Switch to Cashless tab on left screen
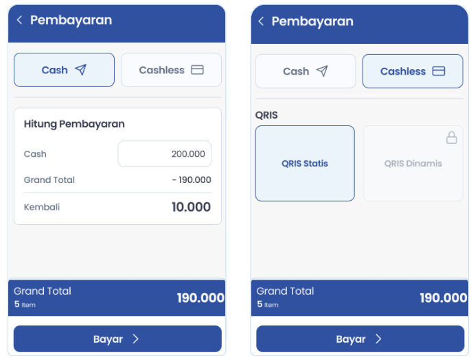 point(171,70)
